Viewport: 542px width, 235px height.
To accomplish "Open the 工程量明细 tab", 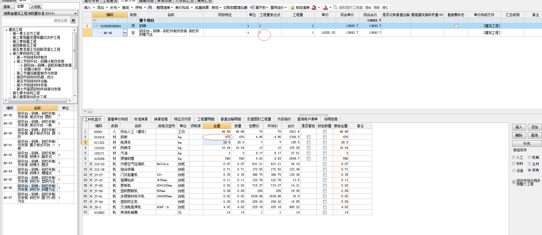I will tap(206, 119).
